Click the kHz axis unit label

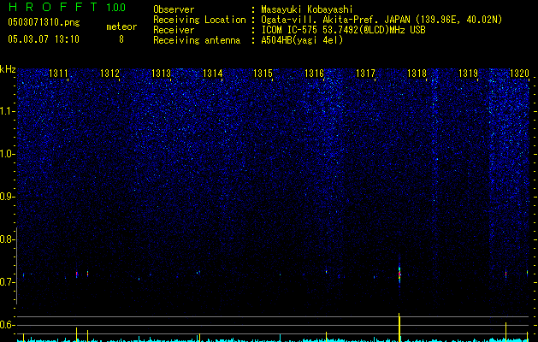[x=8, y=69]
